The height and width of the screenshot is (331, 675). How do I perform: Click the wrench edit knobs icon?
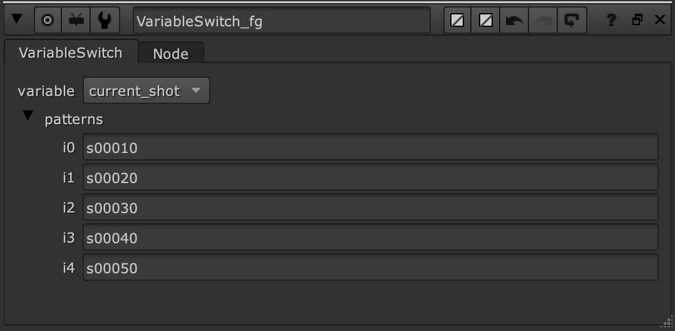[x=105, y=21]
